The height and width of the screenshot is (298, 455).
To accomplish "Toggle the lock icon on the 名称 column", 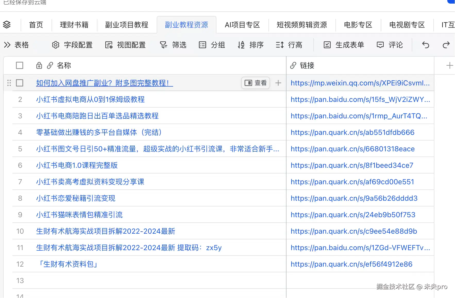I will click(39, 65).
